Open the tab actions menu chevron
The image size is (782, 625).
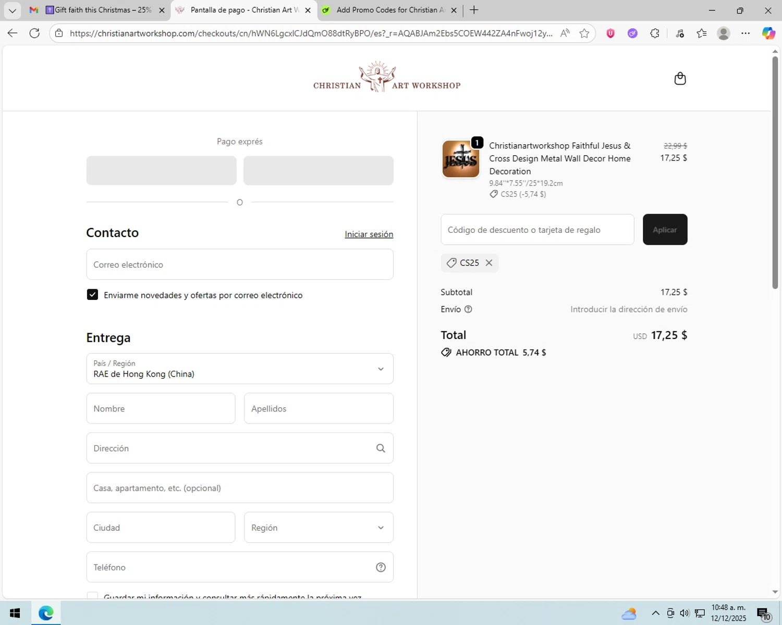(x=13, y=10)
